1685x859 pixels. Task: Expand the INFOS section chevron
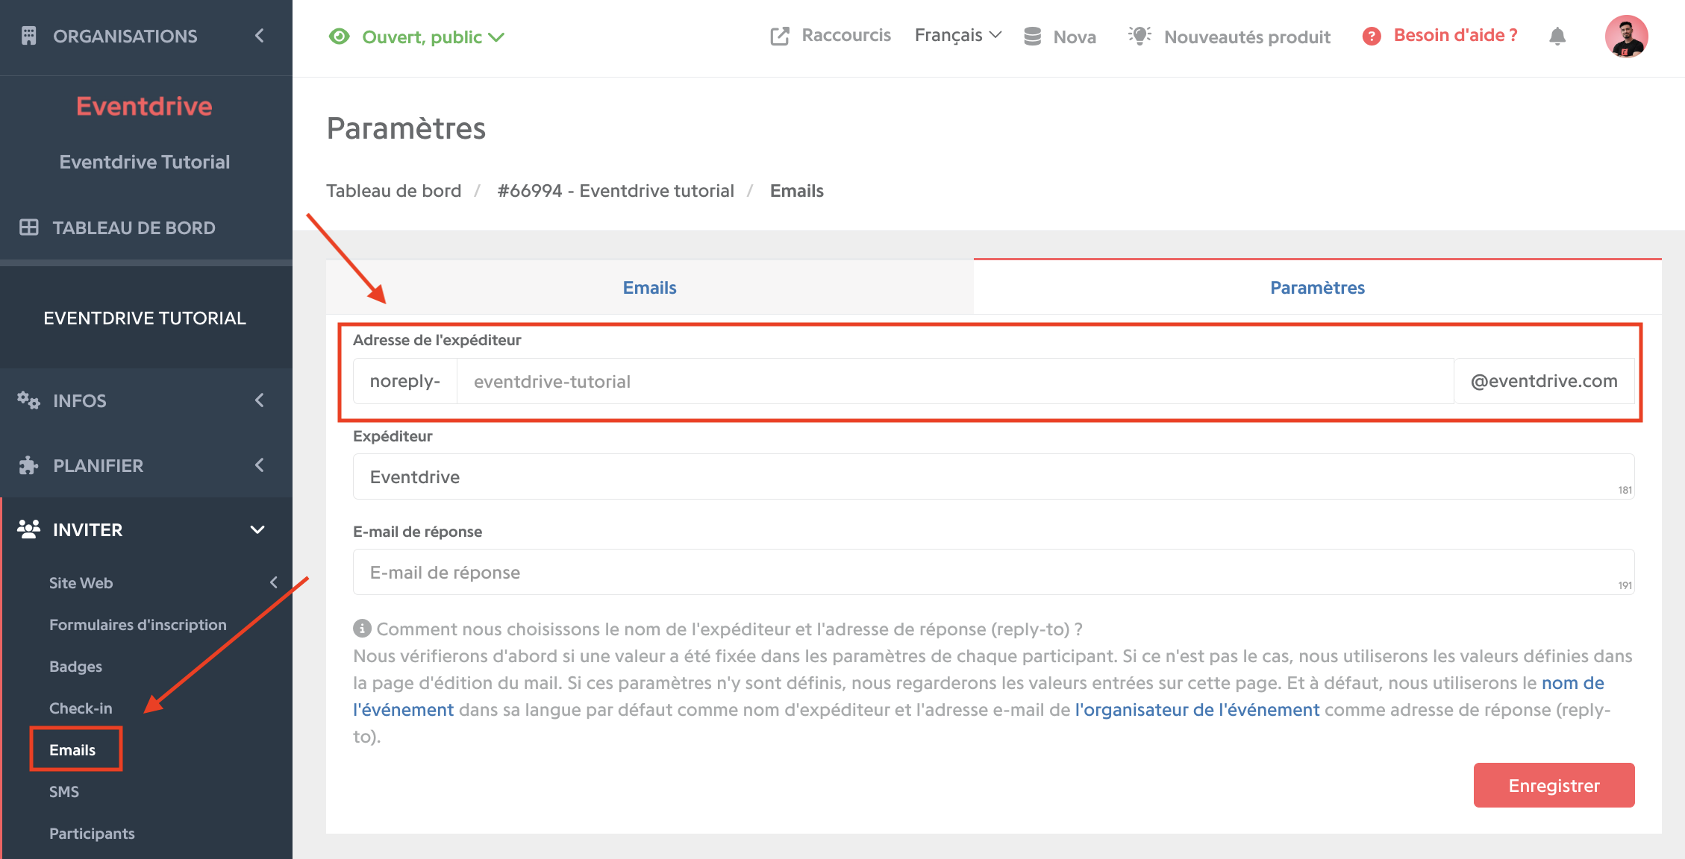tap(259, 400)
